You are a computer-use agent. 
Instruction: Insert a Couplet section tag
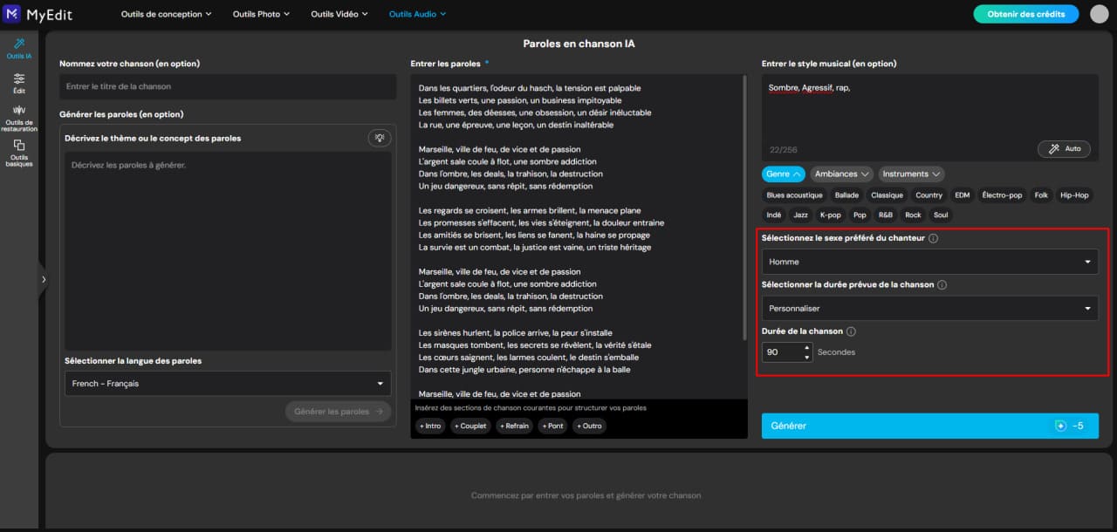tap(471, 426)
